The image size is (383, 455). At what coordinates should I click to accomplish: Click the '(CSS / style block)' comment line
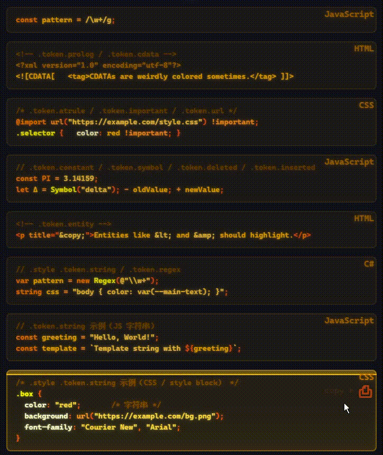coord(127,383)
